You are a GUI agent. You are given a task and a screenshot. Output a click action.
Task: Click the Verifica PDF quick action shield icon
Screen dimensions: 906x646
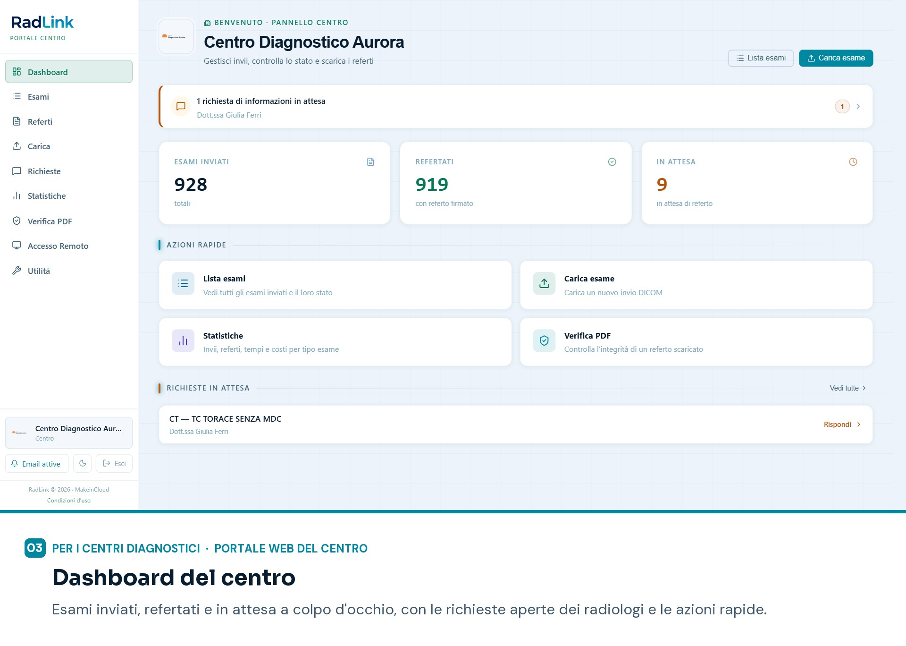click(x=544, y=340)
